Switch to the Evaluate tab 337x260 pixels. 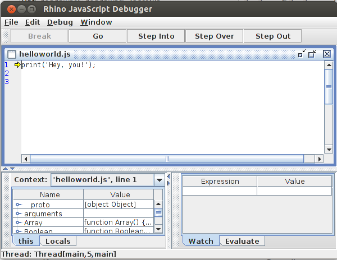click(x=242, y=241)
